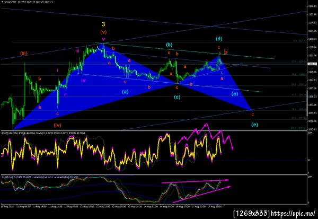
Task: Click the Stochastic indicator panel title
Action: [40, 177]
